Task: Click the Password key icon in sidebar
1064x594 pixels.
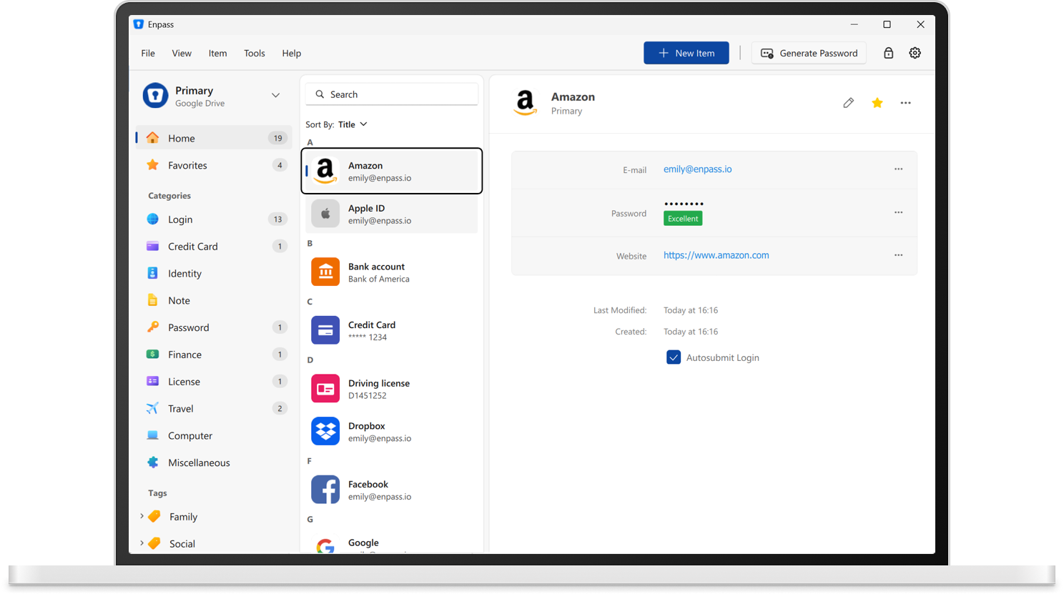Action: coord(152,327)
